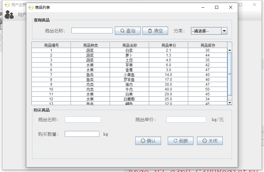Click price cell 17.0

click(168, 80)
